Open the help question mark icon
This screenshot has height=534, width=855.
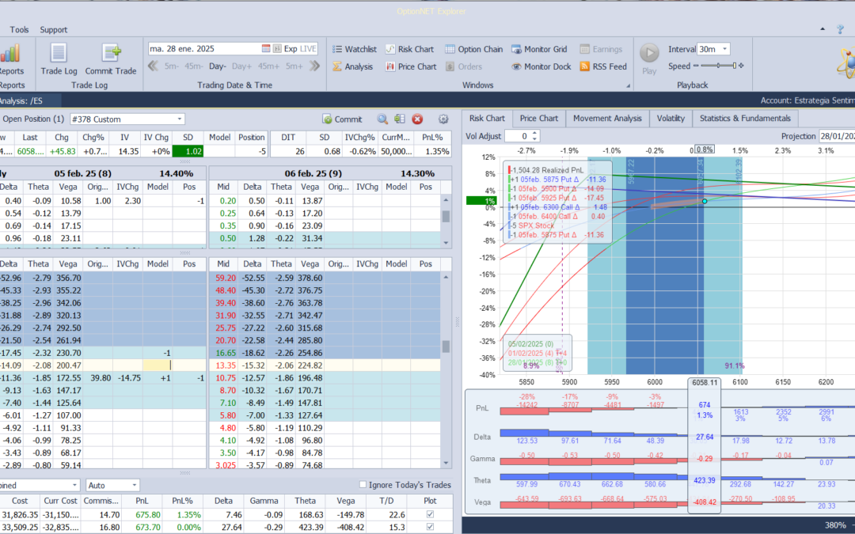(840, 29)
